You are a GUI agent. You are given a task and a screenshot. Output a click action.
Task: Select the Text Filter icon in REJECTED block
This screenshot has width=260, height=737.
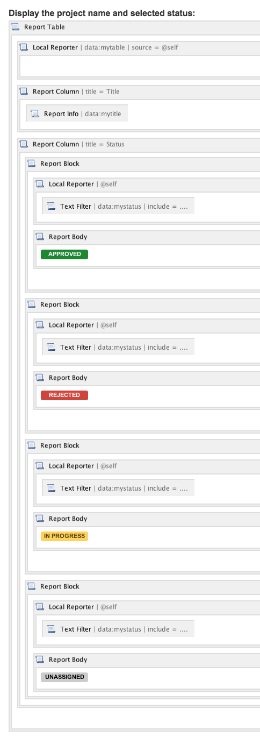[52, 347]
